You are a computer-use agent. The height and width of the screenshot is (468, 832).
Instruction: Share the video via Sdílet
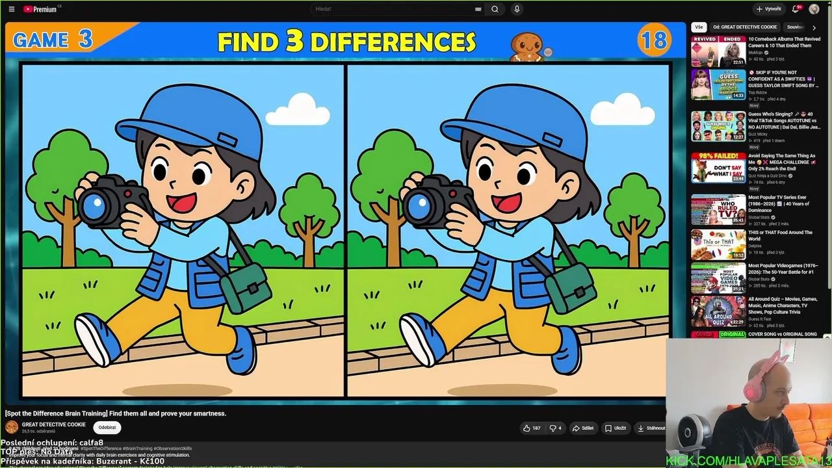pos(583,428)
